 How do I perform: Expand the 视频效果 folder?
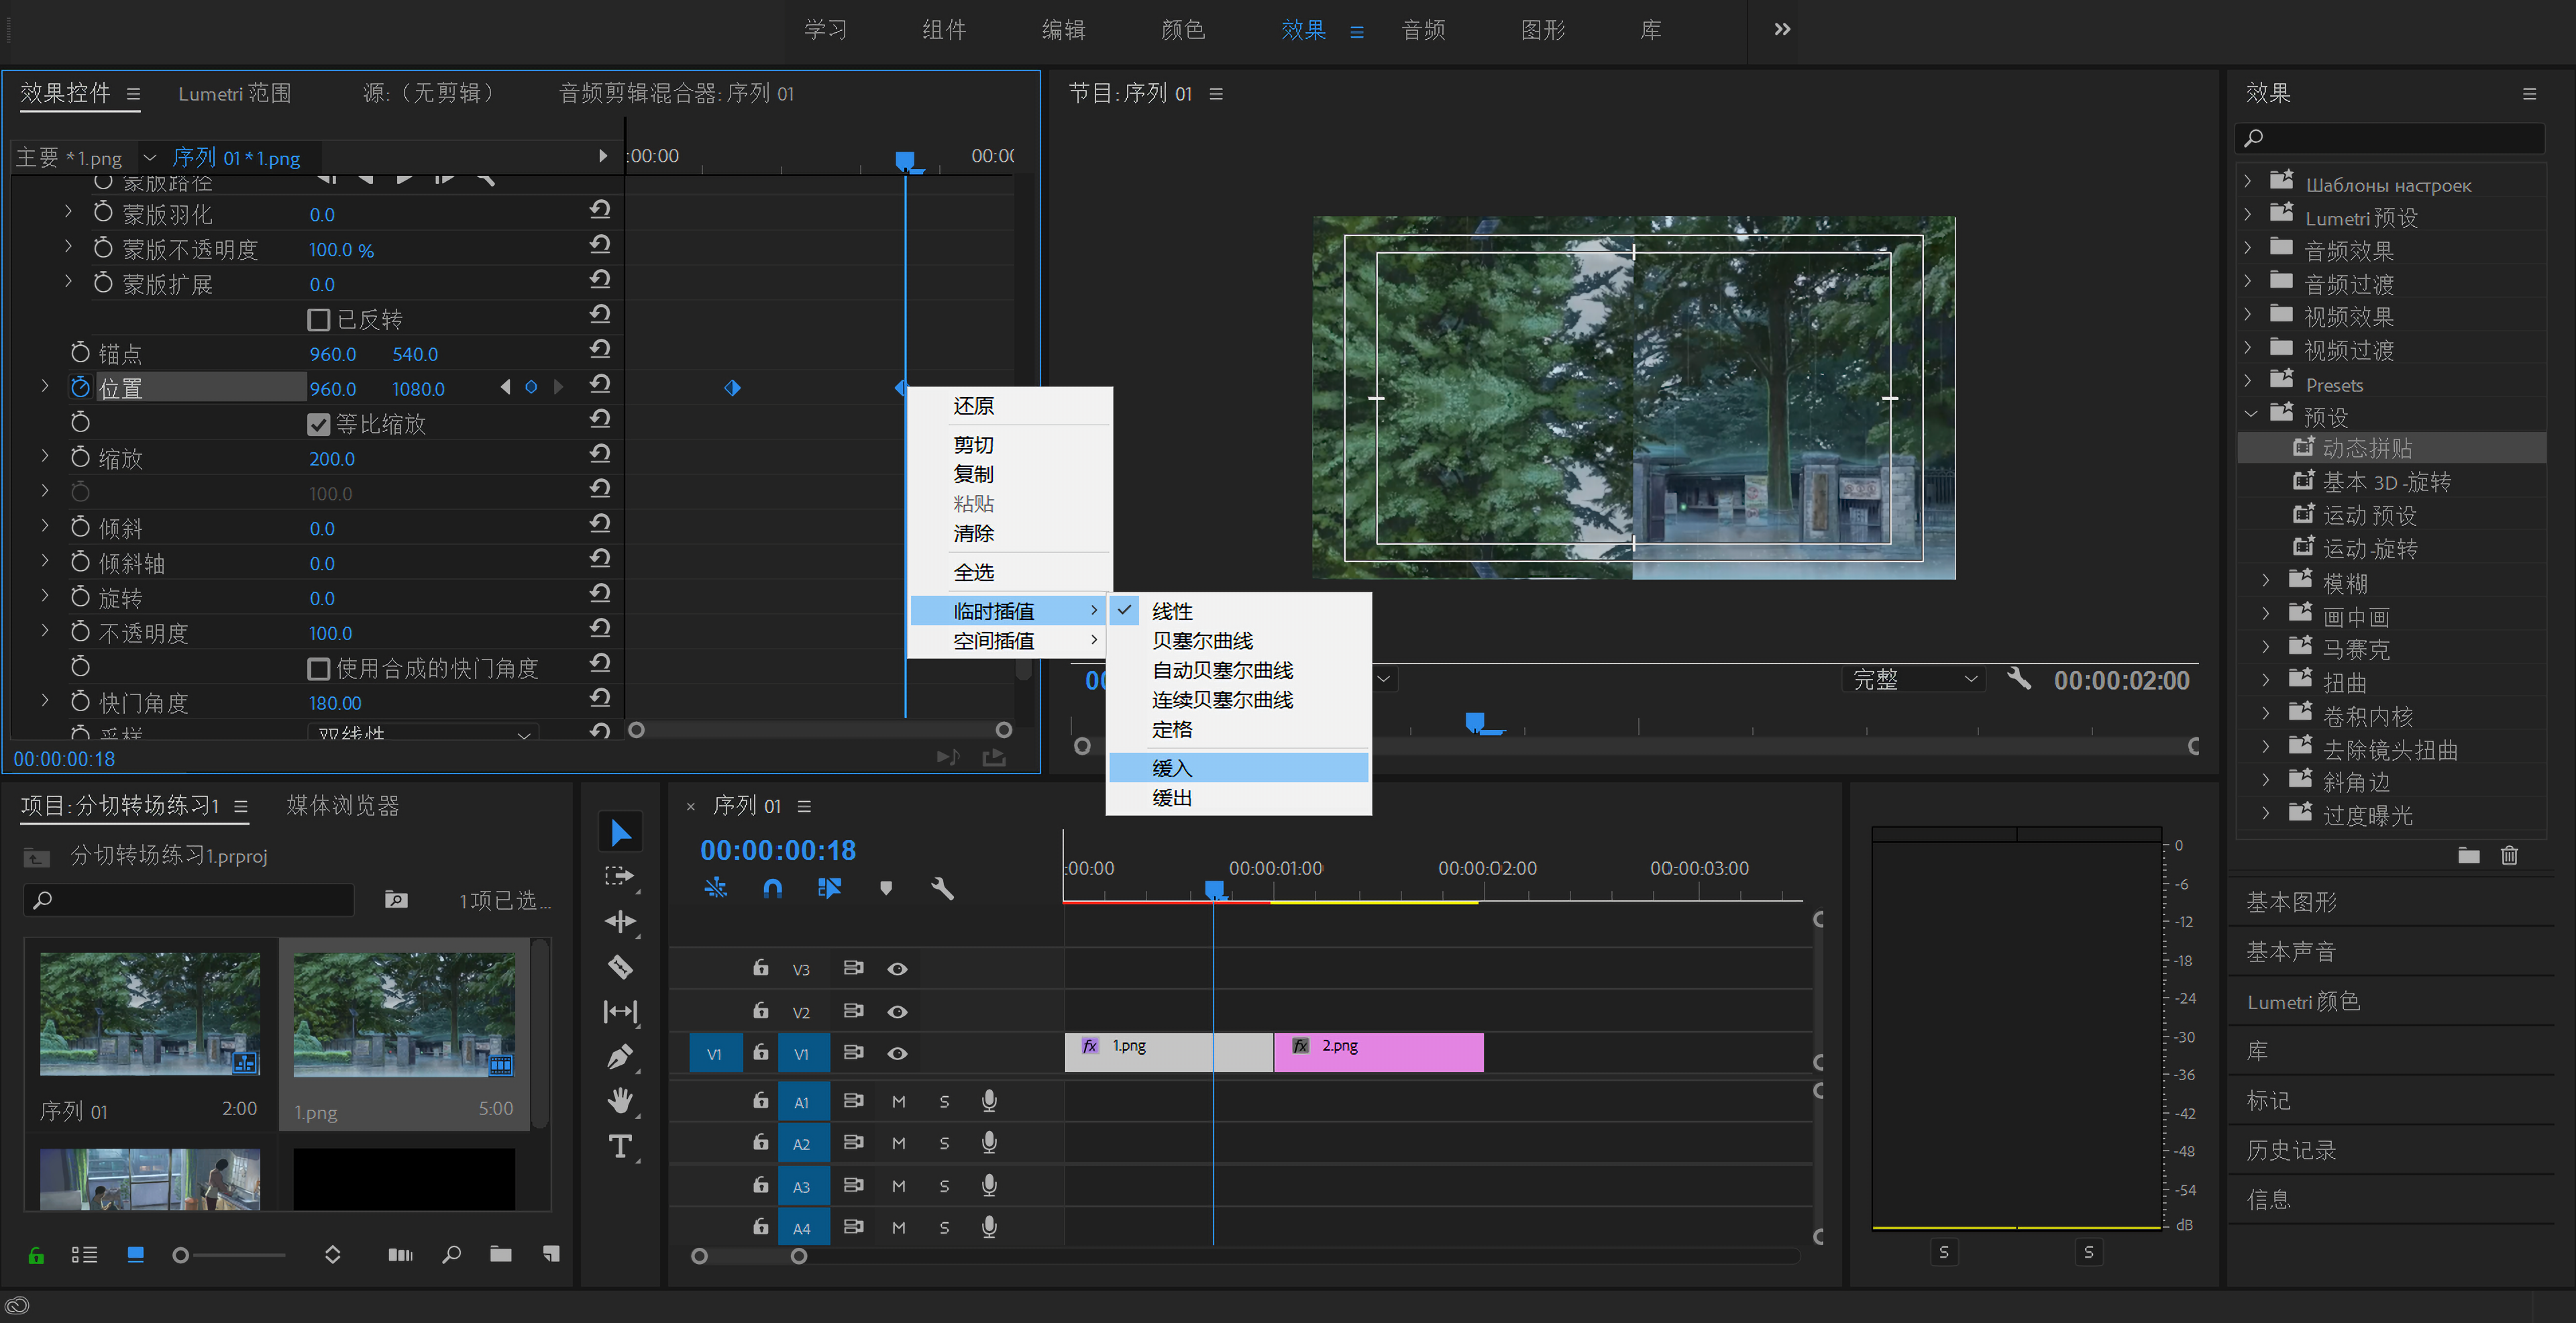[2248, 315]
